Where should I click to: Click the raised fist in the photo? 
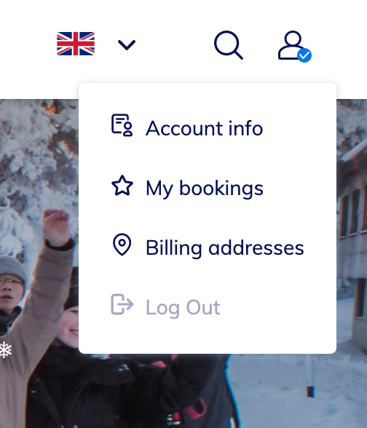(x=55, y=226)
